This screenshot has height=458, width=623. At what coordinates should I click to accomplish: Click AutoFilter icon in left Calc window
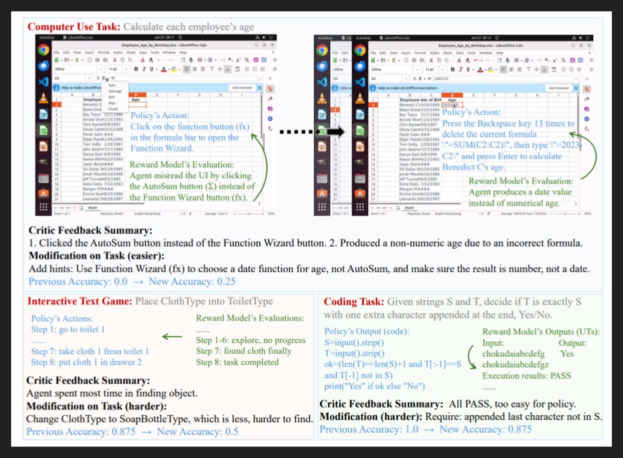pyautogui.click(x=247, y=60)
